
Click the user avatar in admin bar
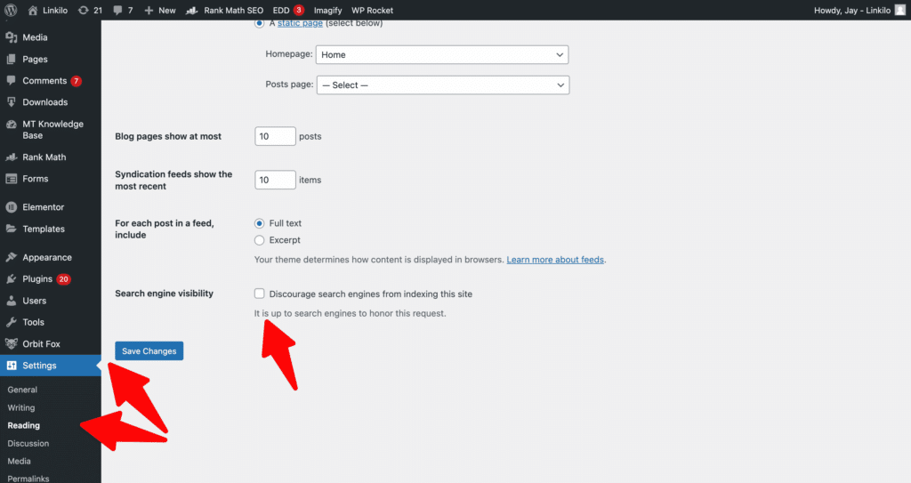click(900, 10)
